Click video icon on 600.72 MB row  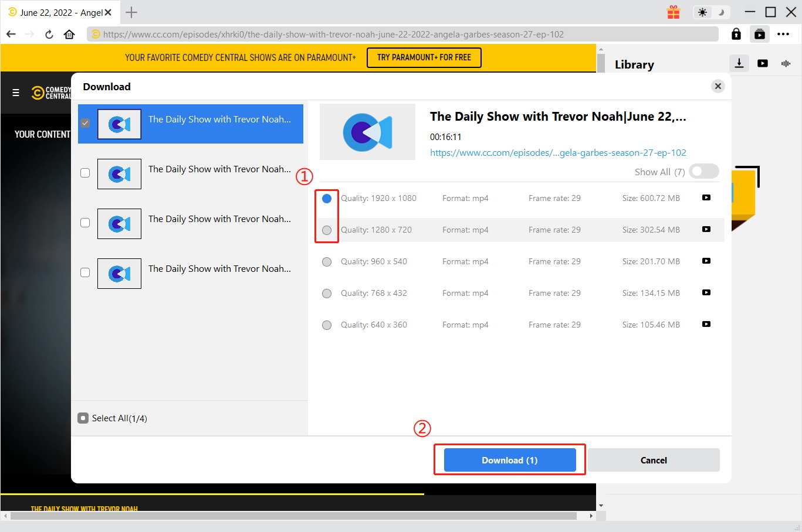click(706, 197)
